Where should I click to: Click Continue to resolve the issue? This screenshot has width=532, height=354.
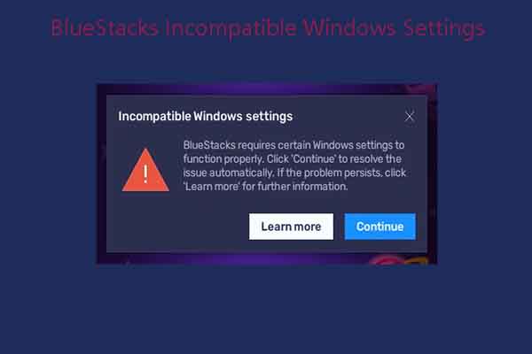coord(379,227)
